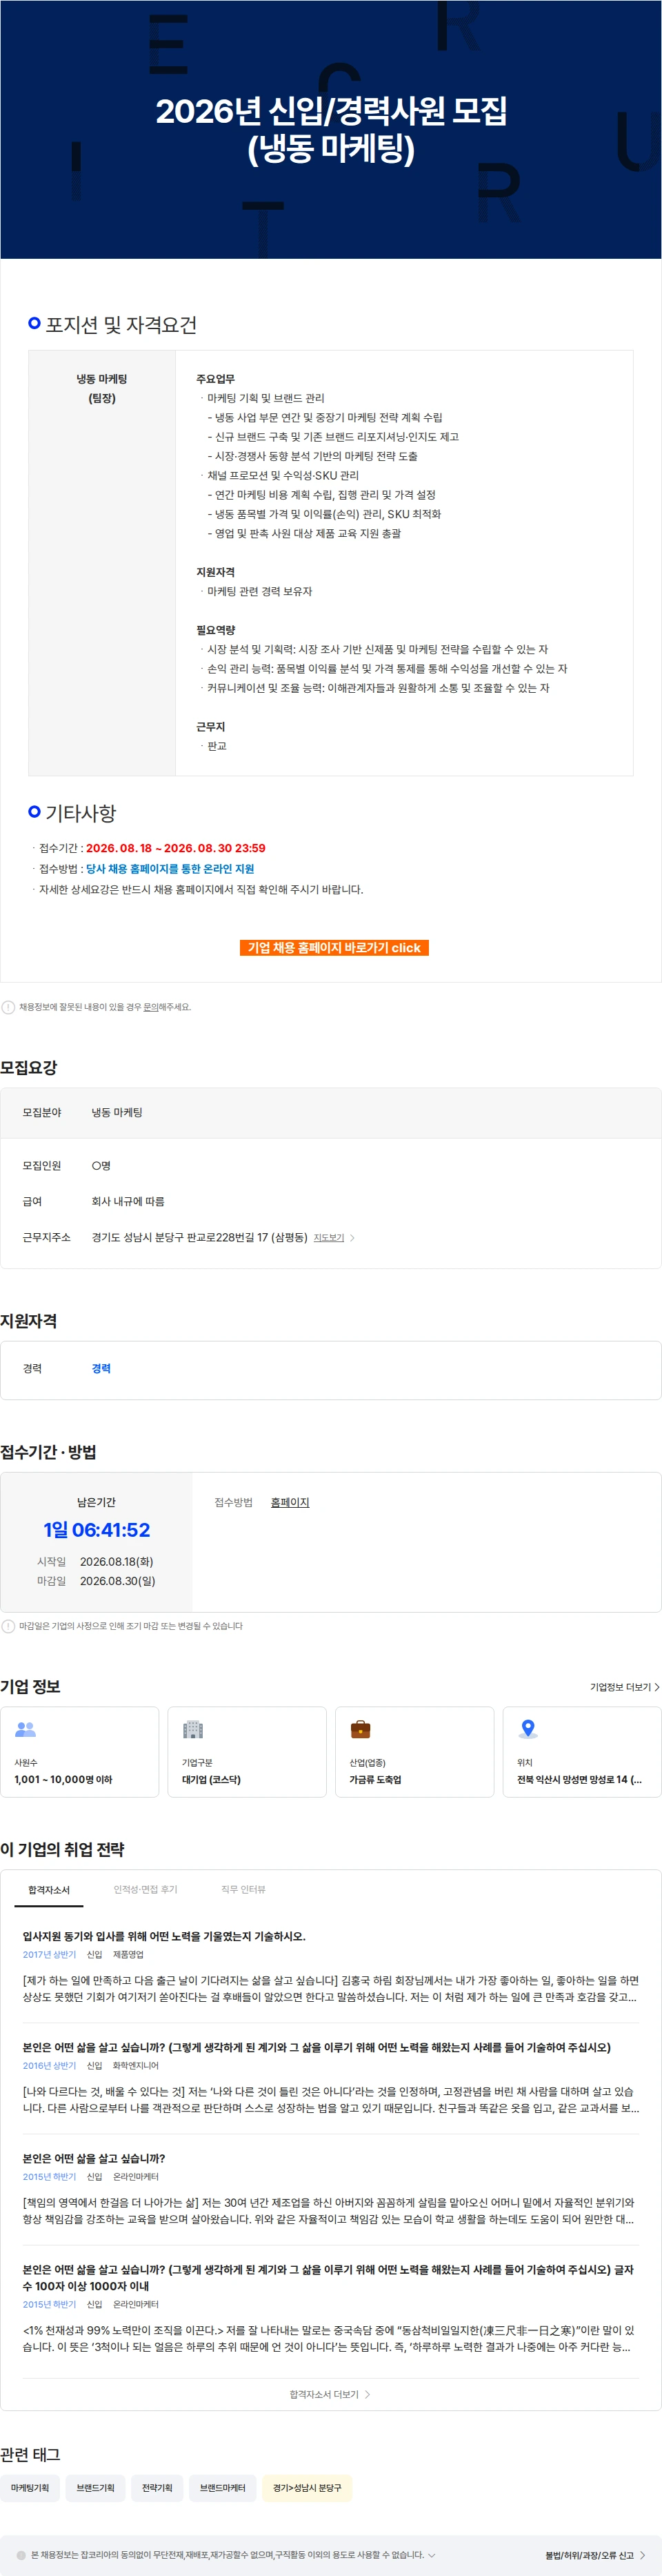Click the 회사 내규에 따름 salary value
The image size is (662, 2576).
(x=128, y=1202)
